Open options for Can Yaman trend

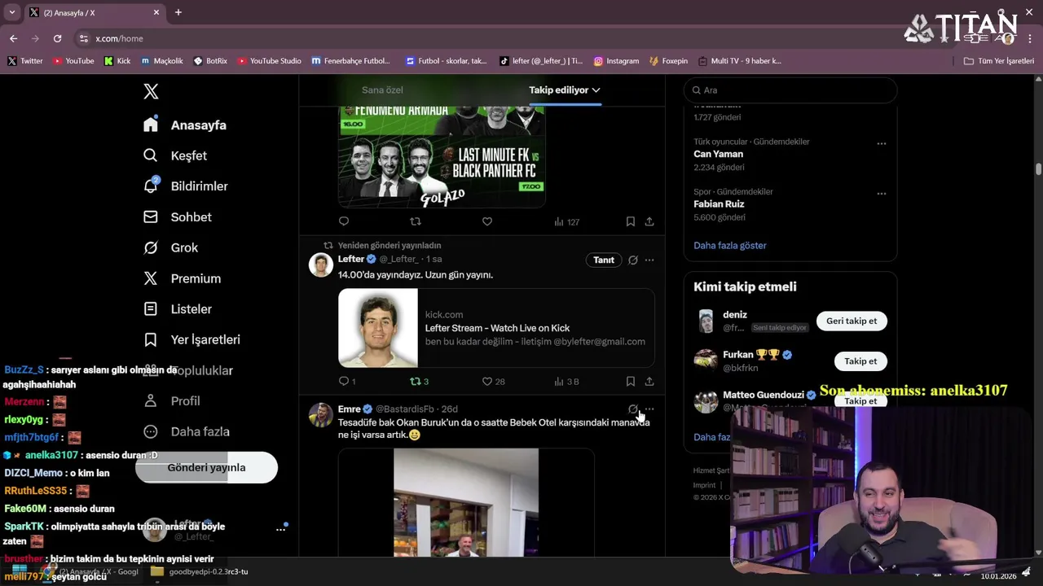coord(881,143)
